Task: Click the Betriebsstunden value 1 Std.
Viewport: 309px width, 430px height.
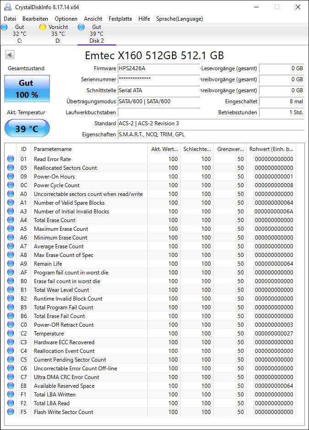Action: [x=282, y=112]
